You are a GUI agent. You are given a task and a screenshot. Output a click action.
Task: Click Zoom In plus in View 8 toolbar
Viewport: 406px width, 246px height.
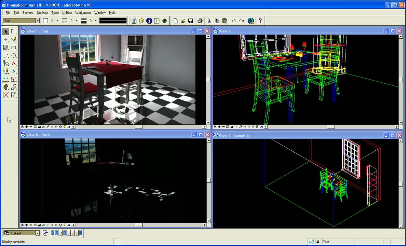pyautogui.click(x=27, y=225)
